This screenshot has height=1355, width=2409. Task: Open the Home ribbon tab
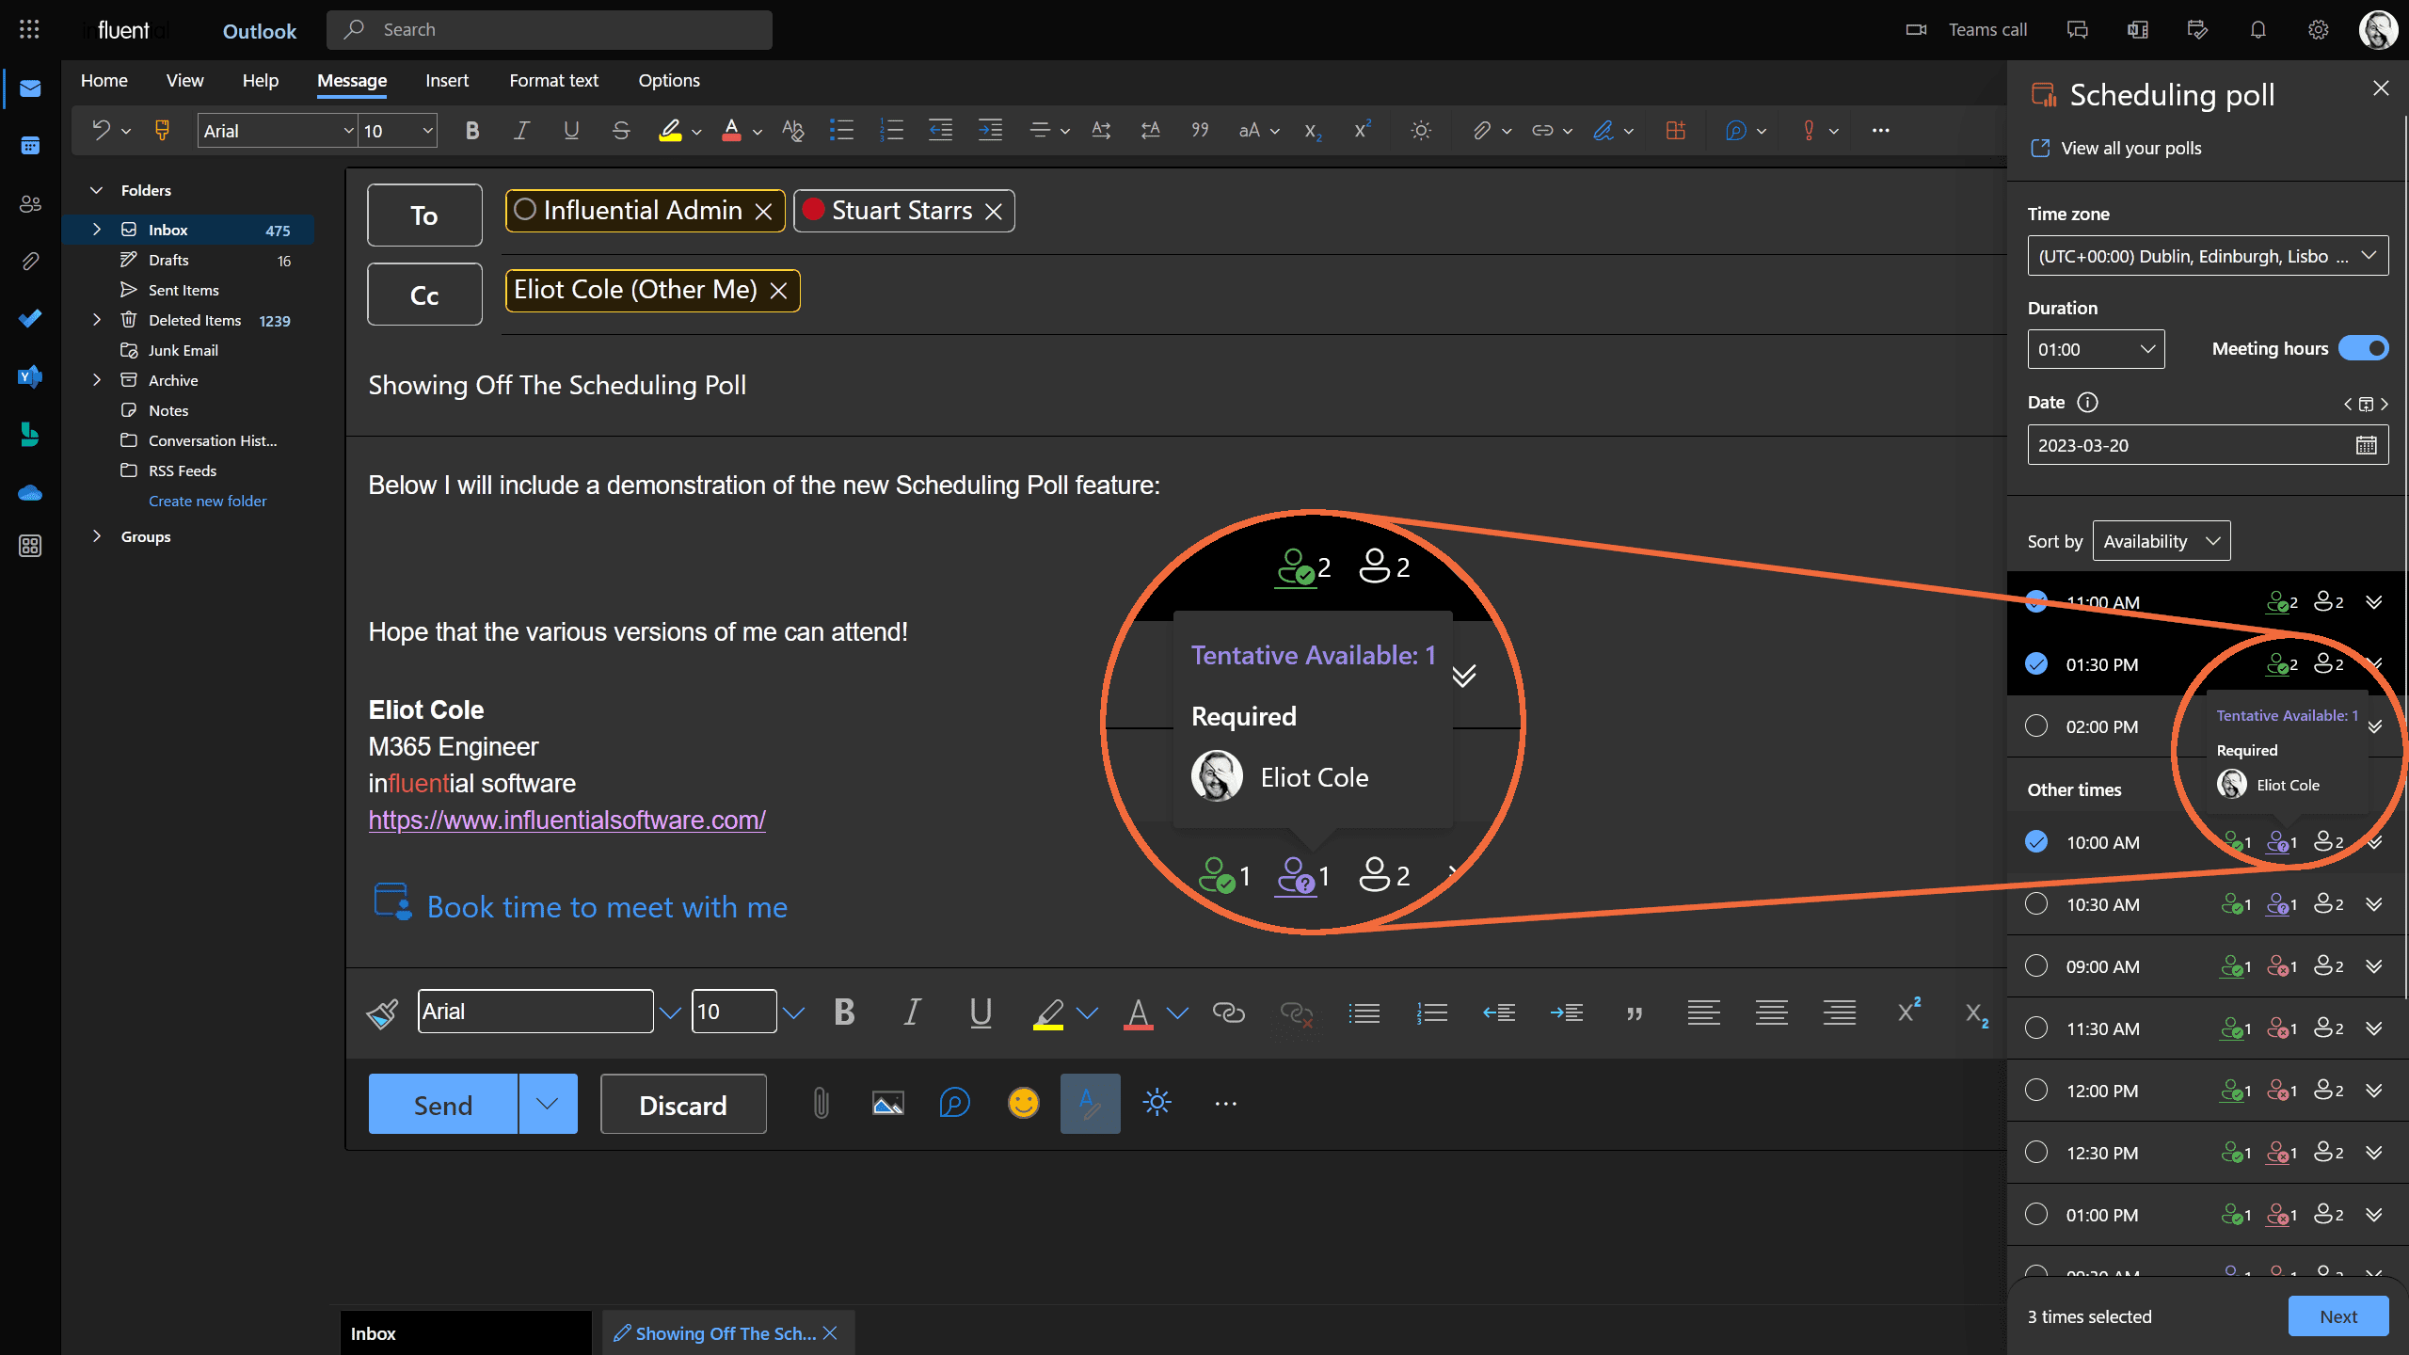coord(104,80)
